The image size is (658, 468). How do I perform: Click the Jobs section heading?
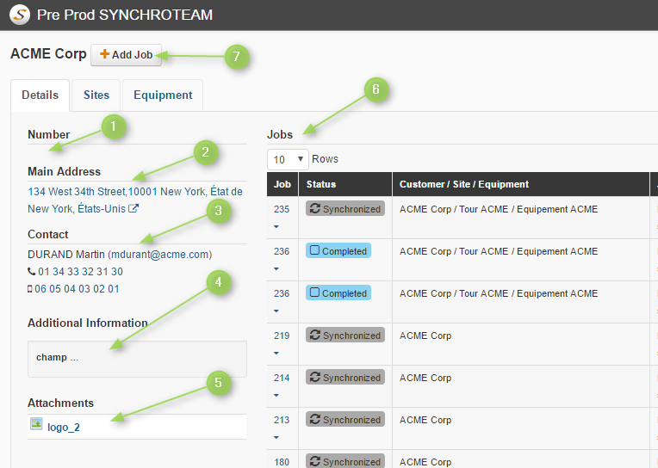point(280,134)
